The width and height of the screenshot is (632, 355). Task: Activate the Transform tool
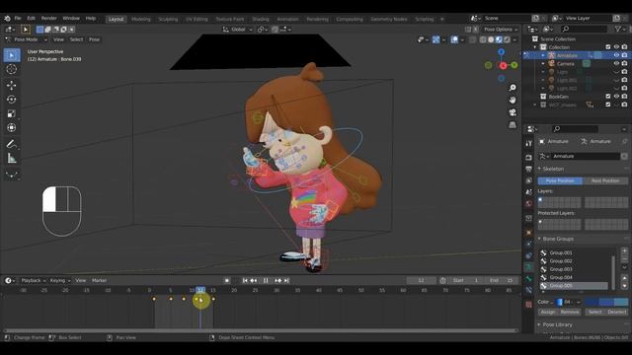click(12, 127)
